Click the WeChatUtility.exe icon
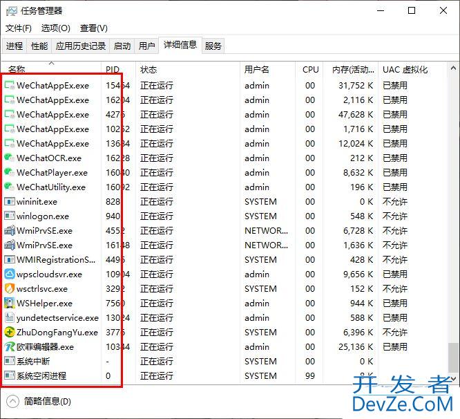Image resolution: width=460 pixels, height=419 pixels. (x=10, y=187)
